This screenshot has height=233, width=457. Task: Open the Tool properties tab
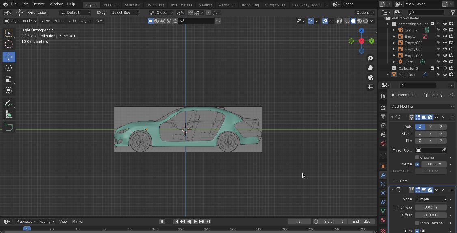pos(383,96)
